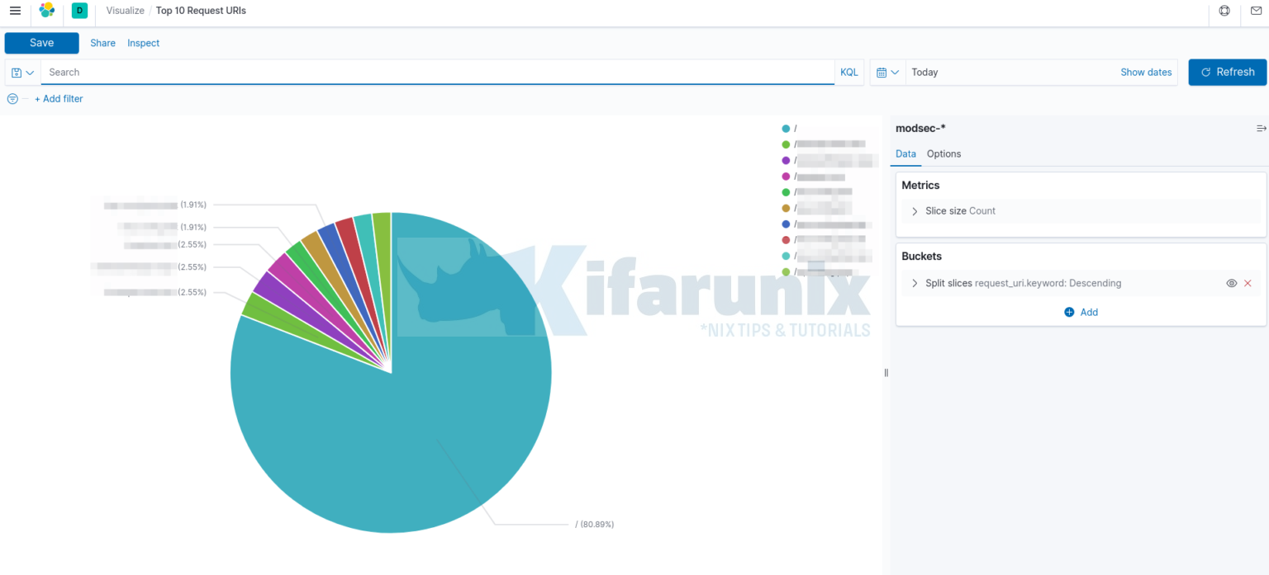Screen dimensions: 1269x575
Task: Click the Refresh button
Action: click(1228, 72)
